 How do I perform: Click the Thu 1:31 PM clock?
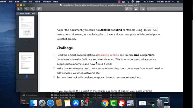click(x=148, y=2)
